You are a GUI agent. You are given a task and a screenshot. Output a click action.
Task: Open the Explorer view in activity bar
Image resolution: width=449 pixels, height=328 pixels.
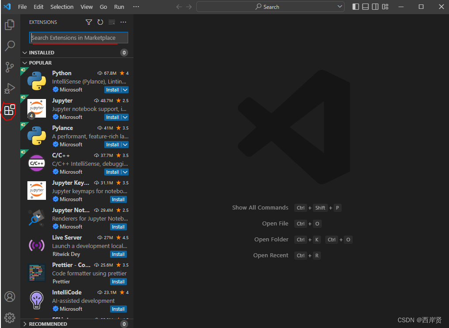point(9,25)
